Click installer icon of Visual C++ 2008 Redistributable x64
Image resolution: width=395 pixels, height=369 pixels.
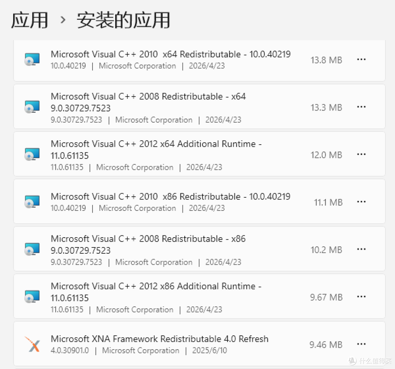point(32,107)
